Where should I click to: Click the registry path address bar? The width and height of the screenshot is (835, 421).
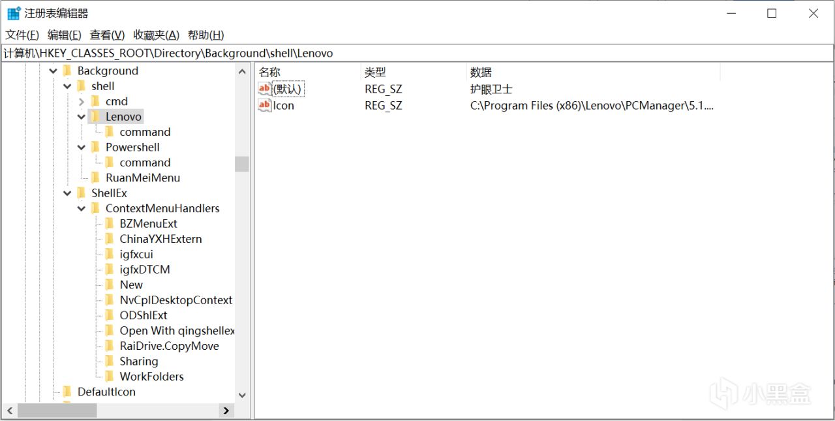pyautogui.click(x=417, y=54)
